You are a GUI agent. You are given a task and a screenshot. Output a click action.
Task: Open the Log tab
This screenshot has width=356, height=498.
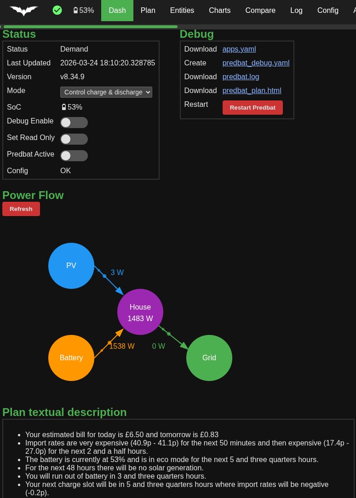(296, 11)
